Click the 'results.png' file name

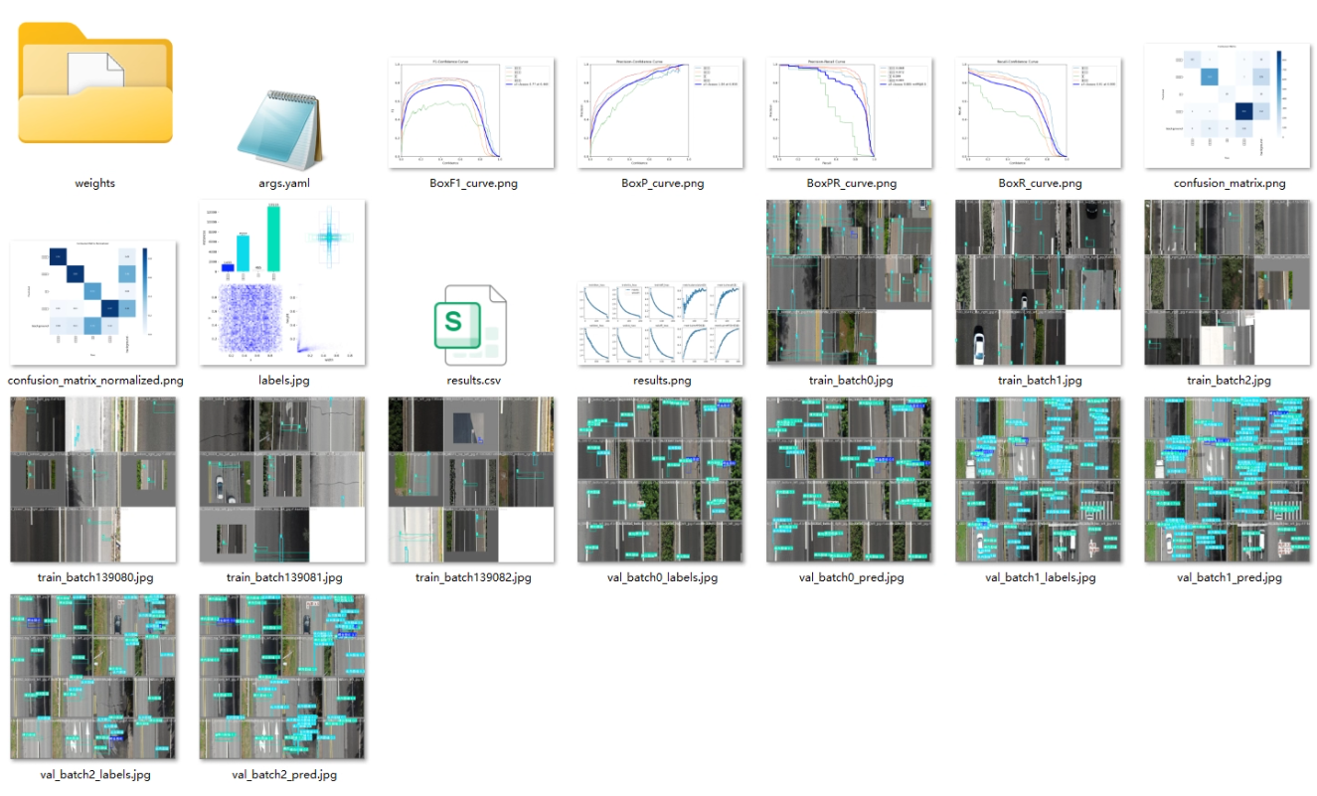tap(661, 381)
